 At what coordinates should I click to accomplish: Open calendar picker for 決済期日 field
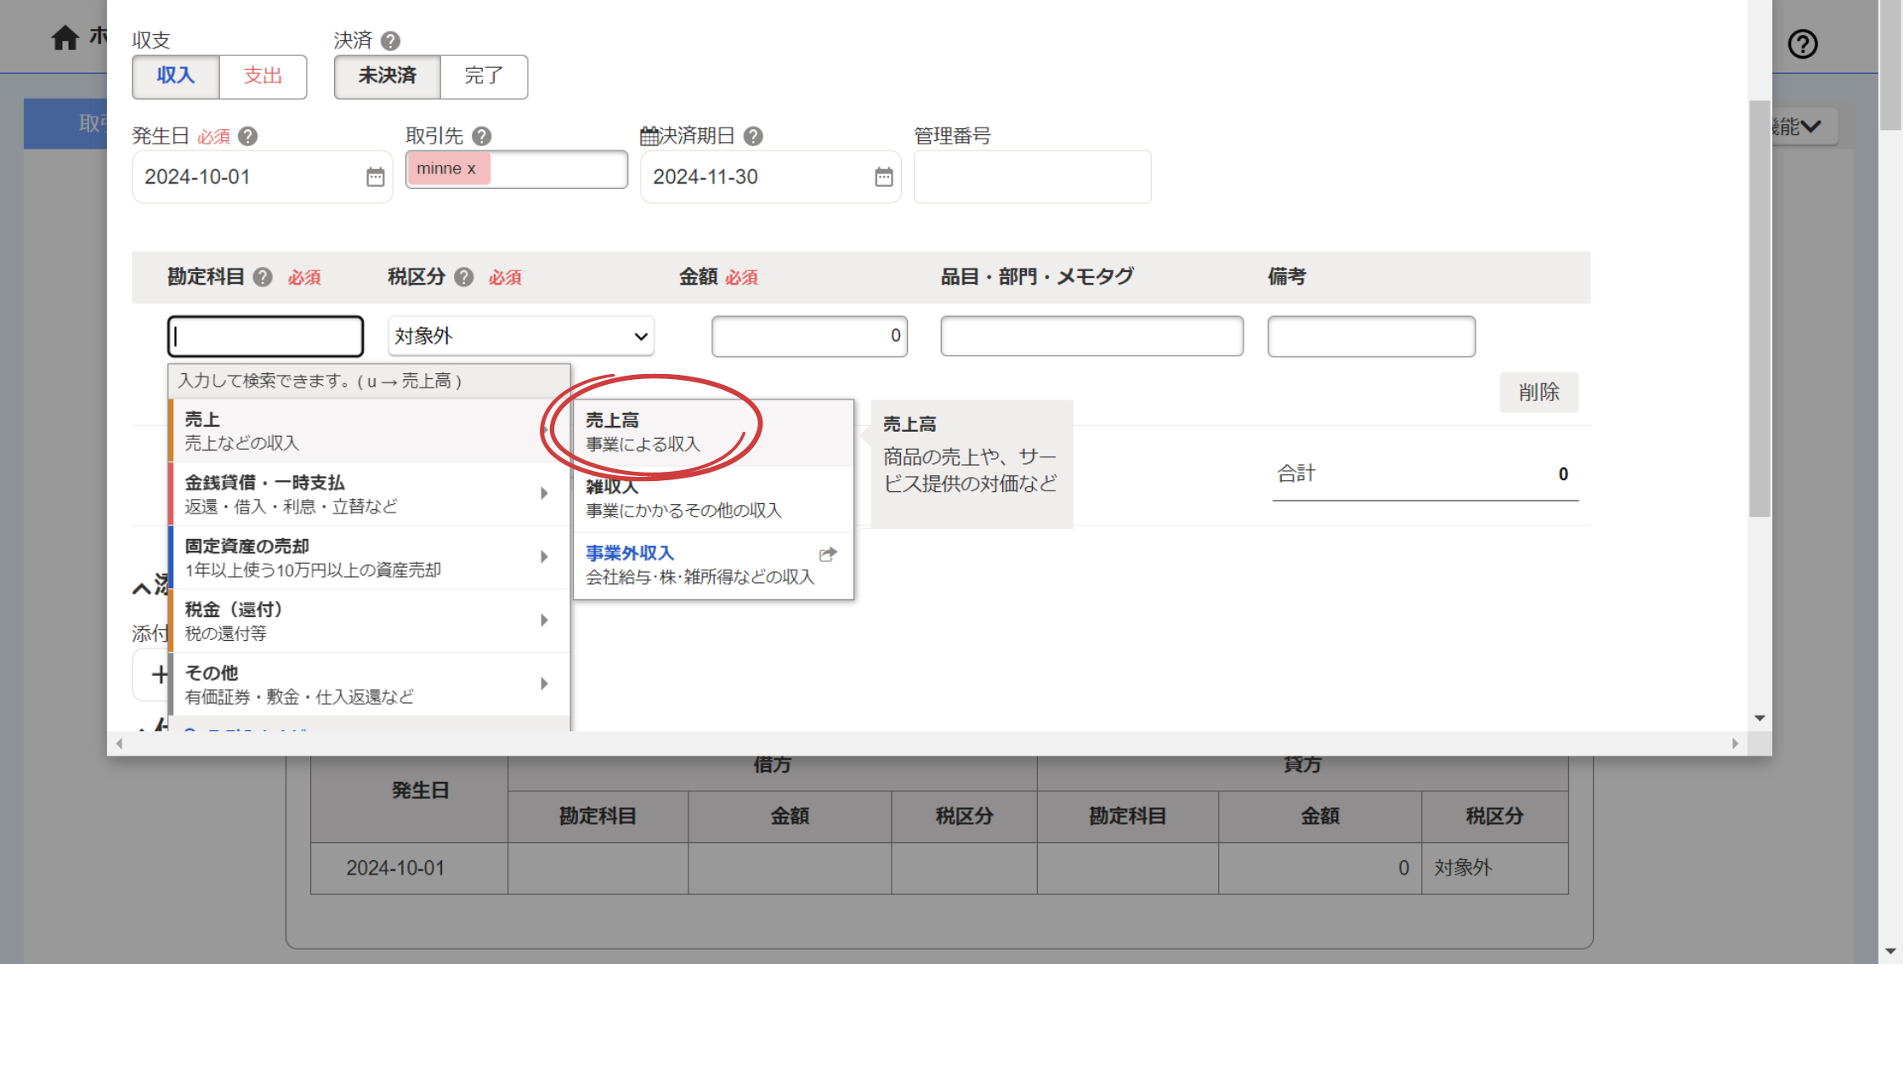[x=883, y=177]
